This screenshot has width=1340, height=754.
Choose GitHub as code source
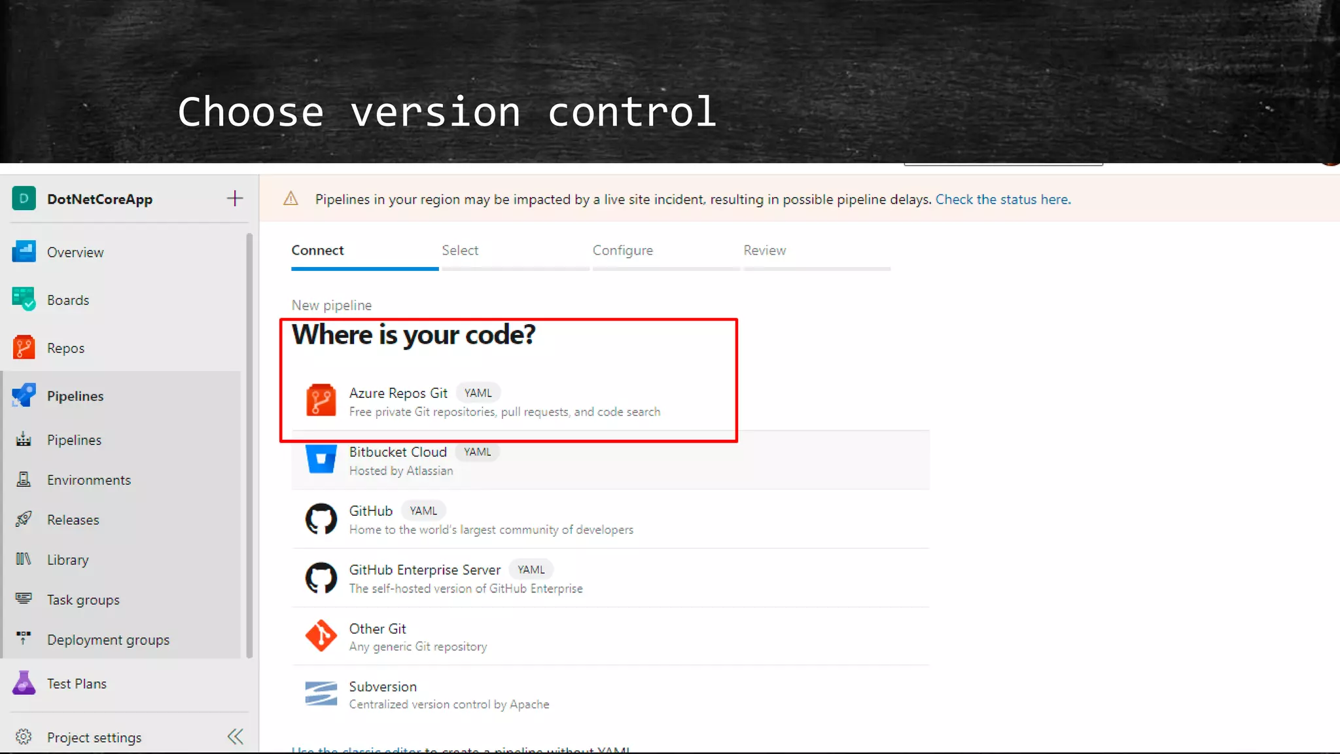click(x=370, y=511)
